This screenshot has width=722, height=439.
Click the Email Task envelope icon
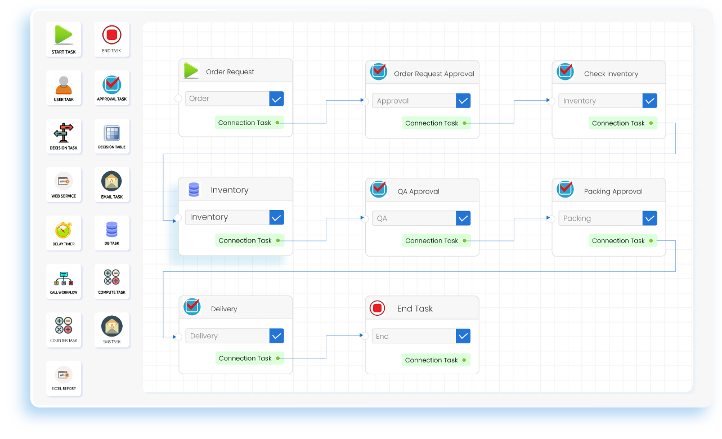click(111, 181)
